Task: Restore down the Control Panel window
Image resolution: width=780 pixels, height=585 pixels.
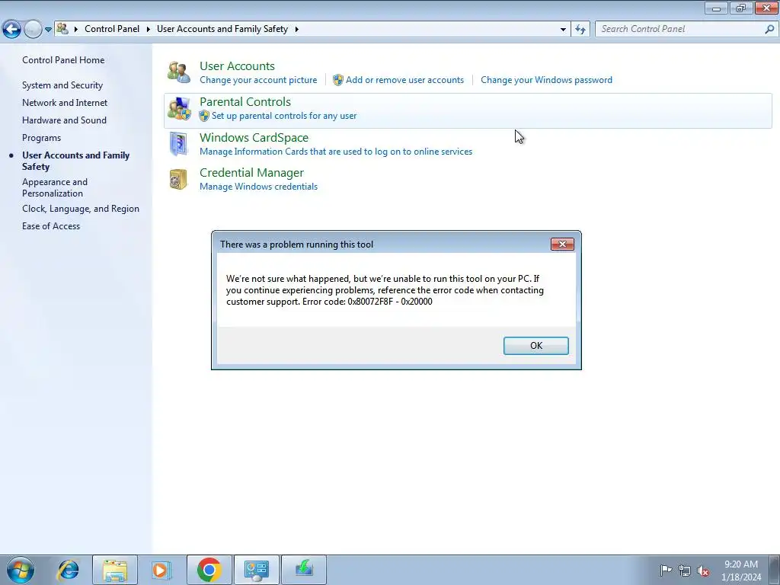Action: (741, 8)
